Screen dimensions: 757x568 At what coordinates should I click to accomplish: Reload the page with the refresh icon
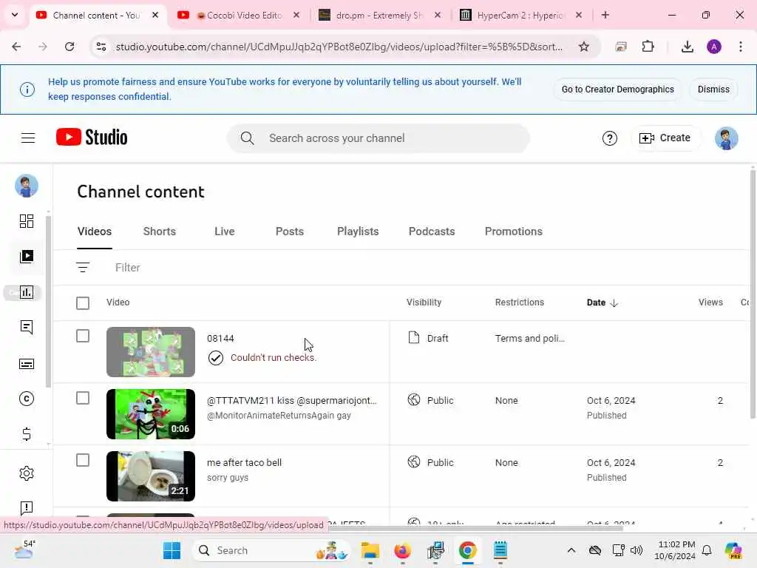click(x=69, y=47)
